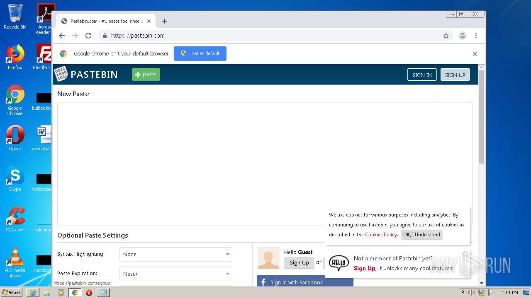Image resolution: width=531 pixels, height=298 pixels.
Task: Click the green paste button
Action: click(x=146, y=74)
